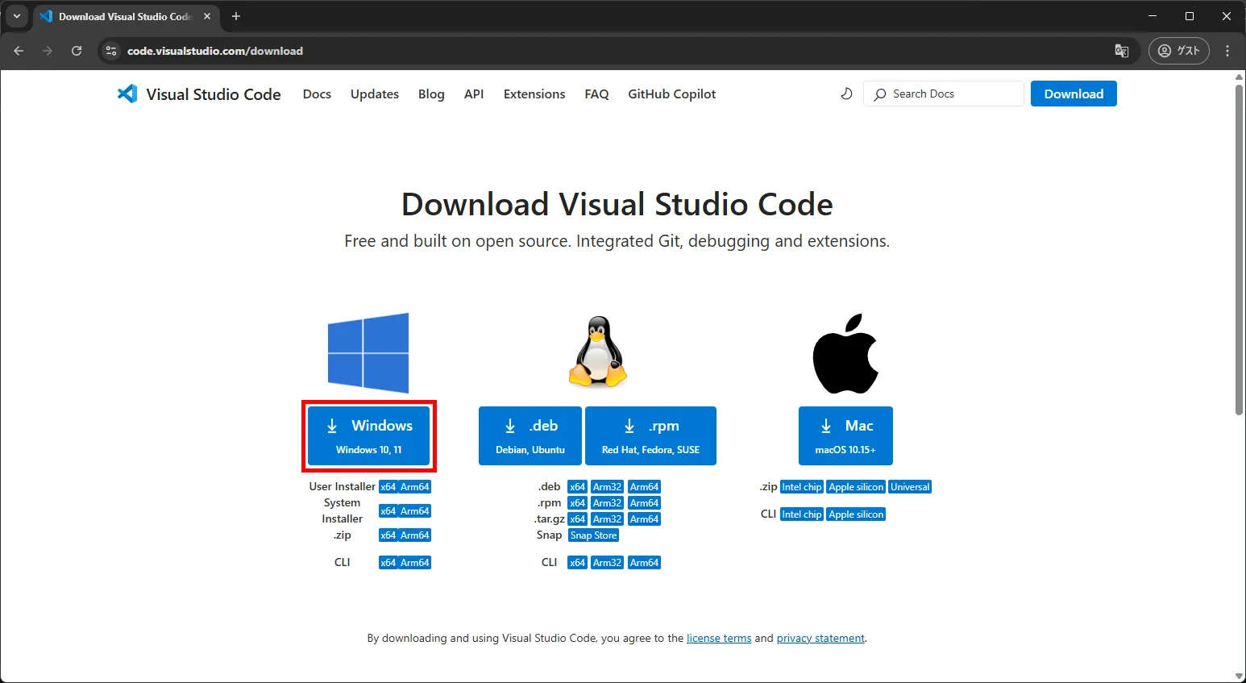Image resolution: width=1246 pixels, height=683 pixels.
Task: Select Linux CLI Arm64 download
Action: [x=645, y=563]
